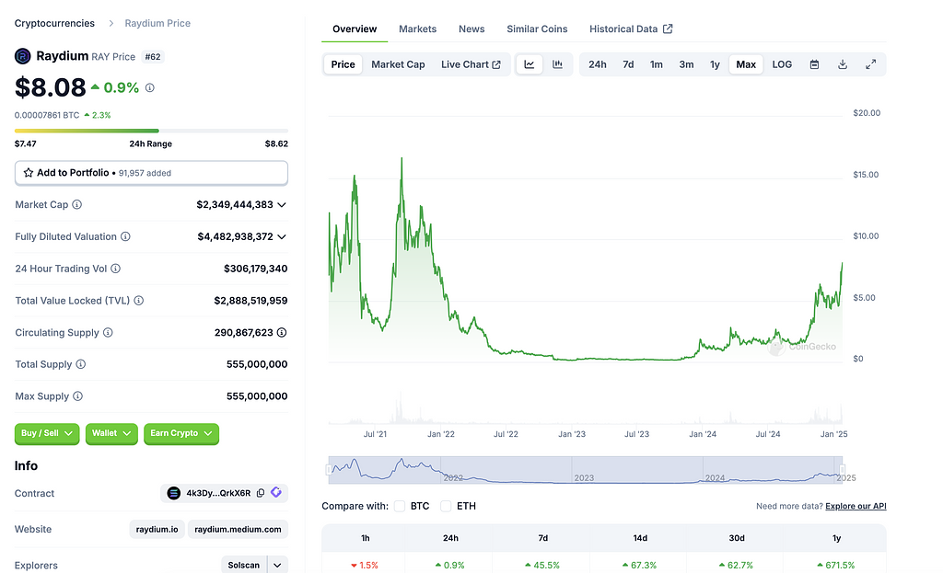Toggle LOG scale on chart
Screen dimensions: 943x573
782,64
